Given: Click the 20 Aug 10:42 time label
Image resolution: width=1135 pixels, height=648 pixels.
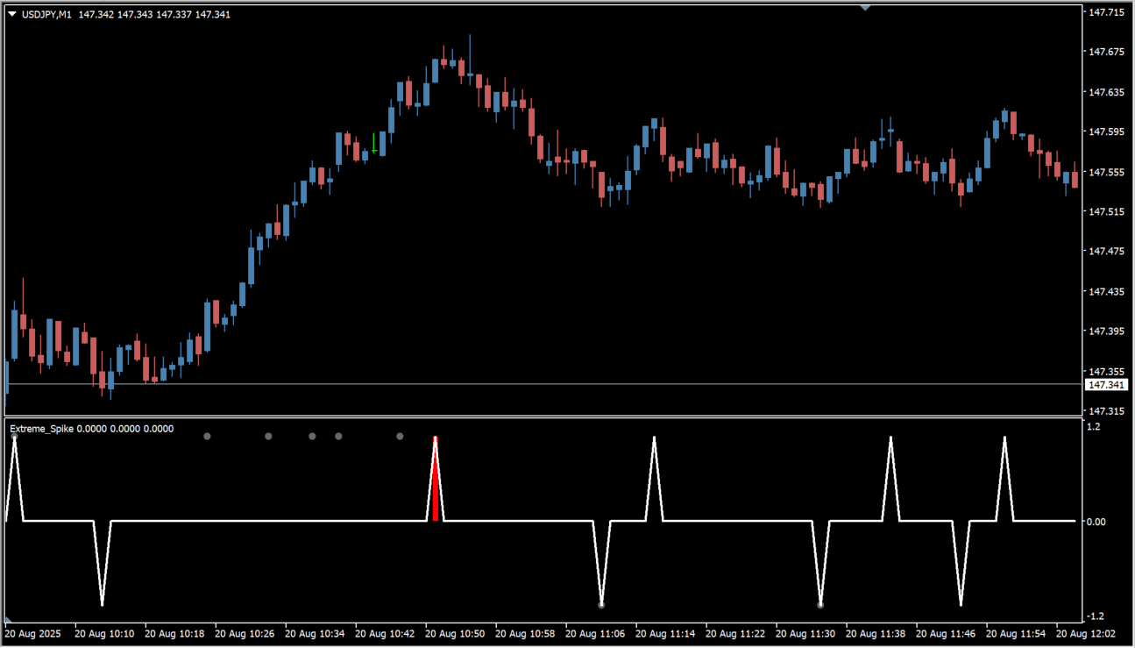Looking at the screenshot, I should click(385, 633).
